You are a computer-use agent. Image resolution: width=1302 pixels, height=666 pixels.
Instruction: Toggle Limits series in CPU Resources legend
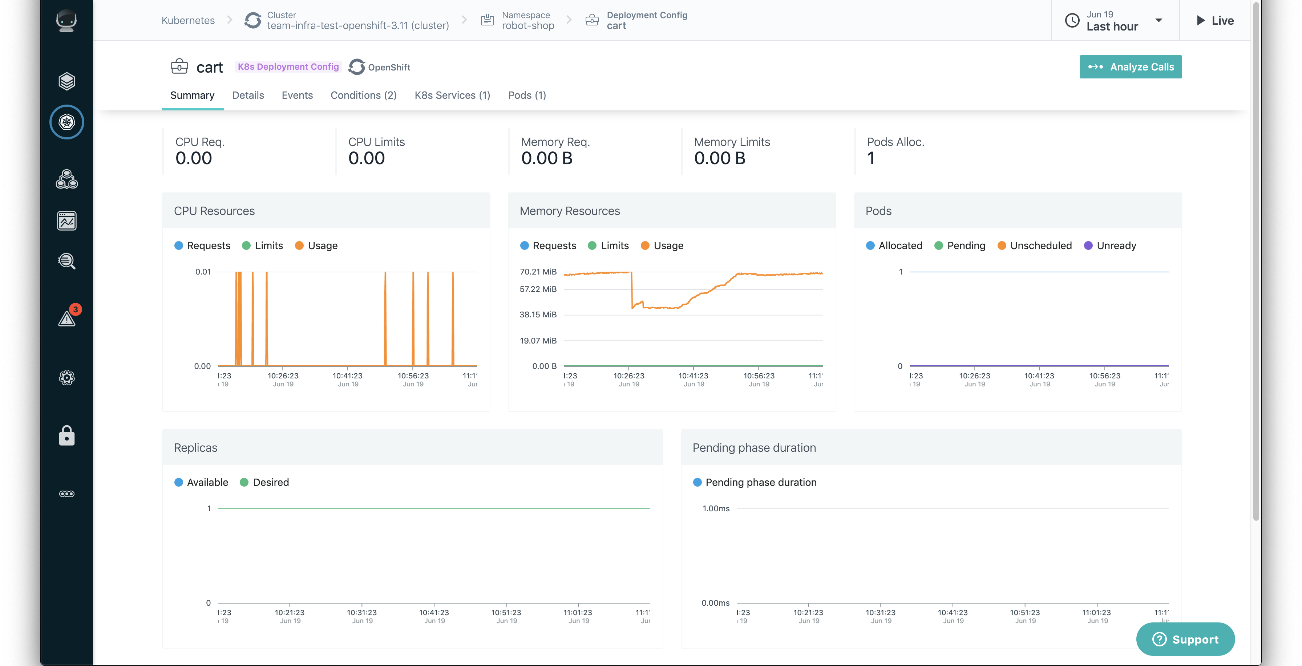(x=263, y=245)
